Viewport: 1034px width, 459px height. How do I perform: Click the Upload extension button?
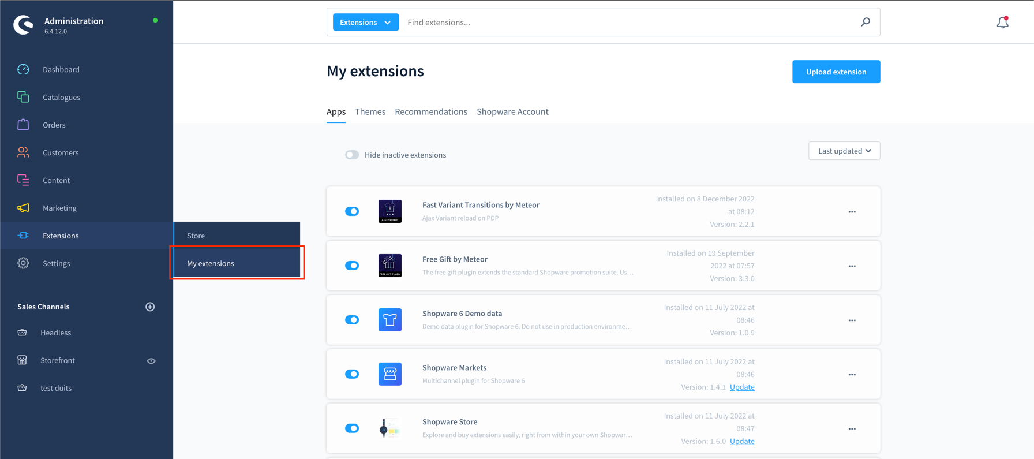[836, 72]
